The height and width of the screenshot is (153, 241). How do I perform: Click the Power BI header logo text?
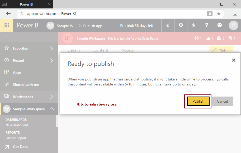pos(28,25)
